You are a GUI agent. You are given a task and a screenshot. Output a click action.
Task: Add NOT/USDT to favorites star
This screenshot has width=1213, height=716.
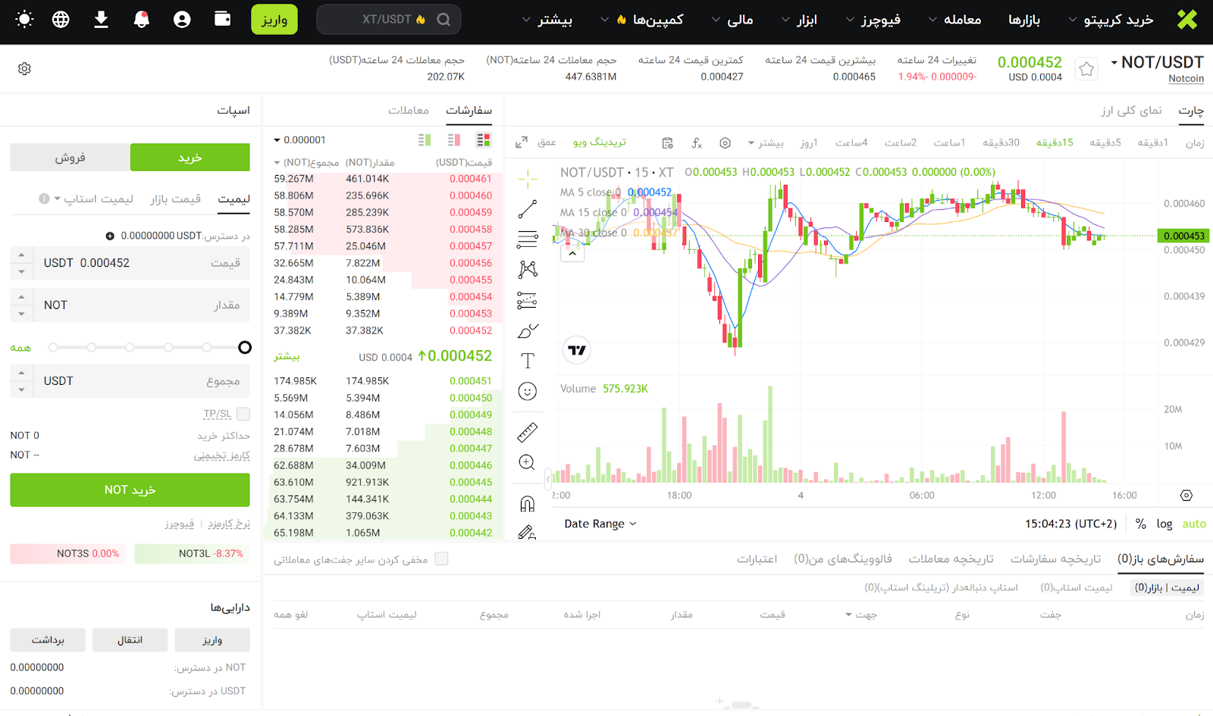[x=1086, y=70]
